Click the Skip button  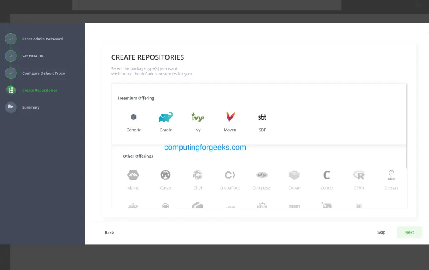381,232
